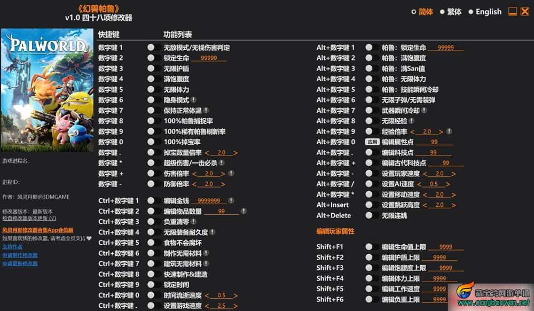This screenshot has height=311, width=534.
Task: Close the trainer with orange X
Action: 525,12
